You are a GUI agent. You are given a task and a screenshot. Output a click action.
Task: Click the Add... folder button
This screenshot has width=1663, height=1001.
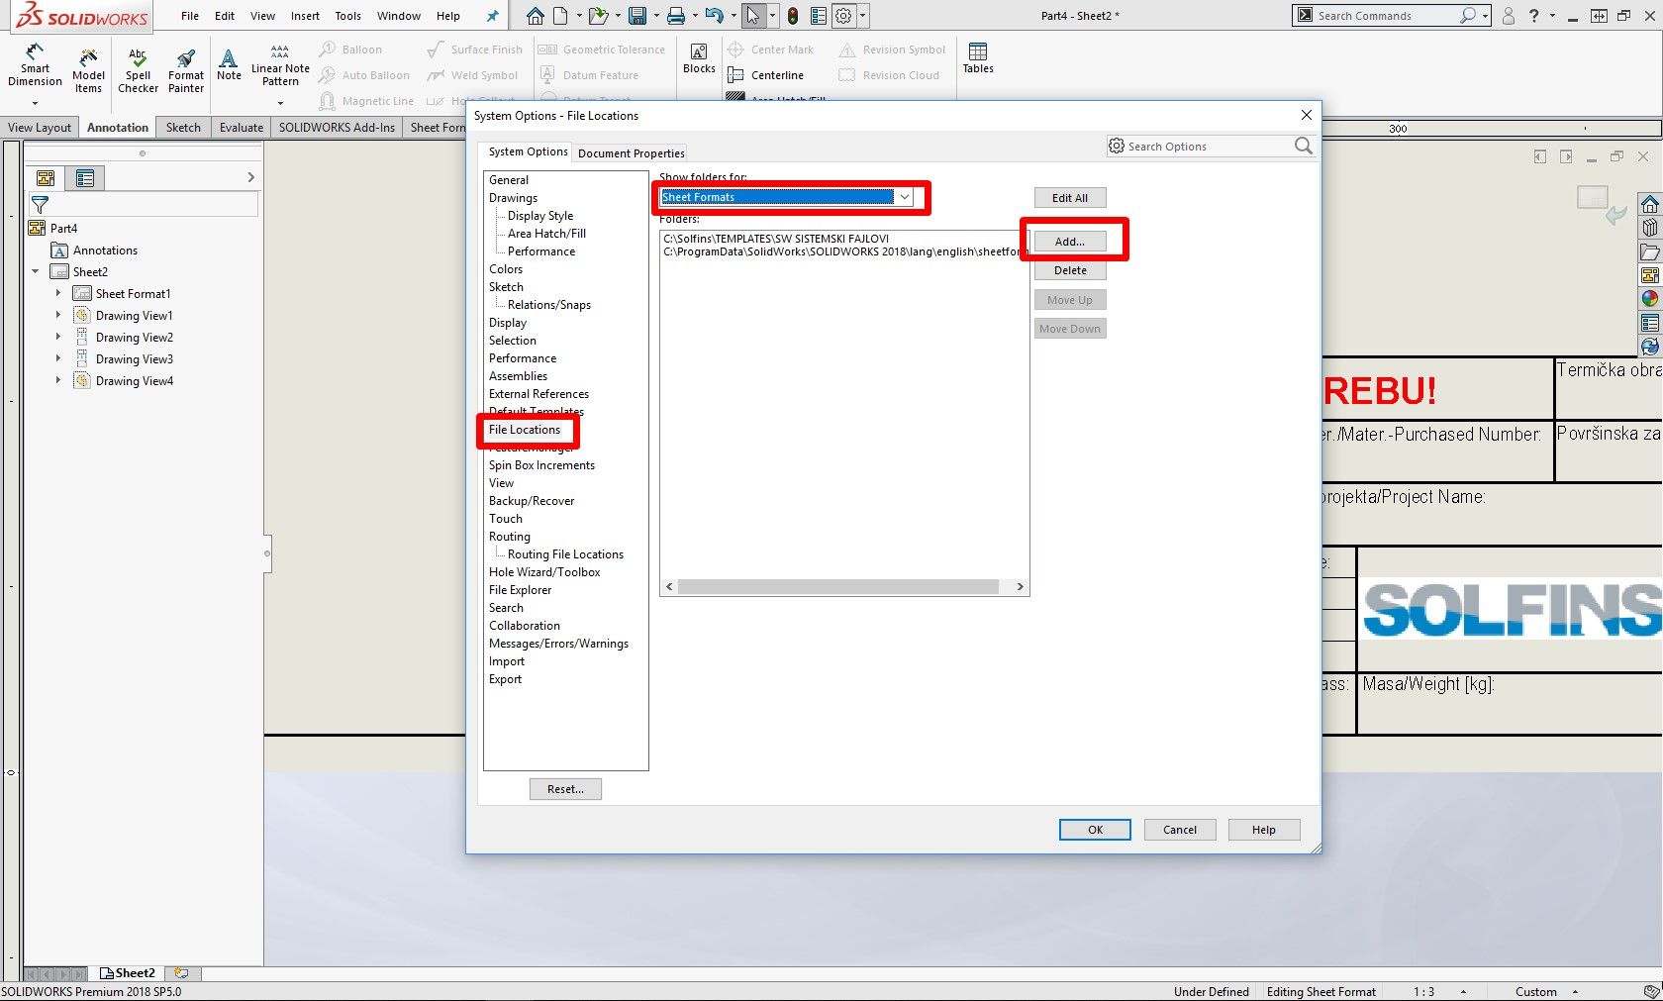click(1069, 242)
